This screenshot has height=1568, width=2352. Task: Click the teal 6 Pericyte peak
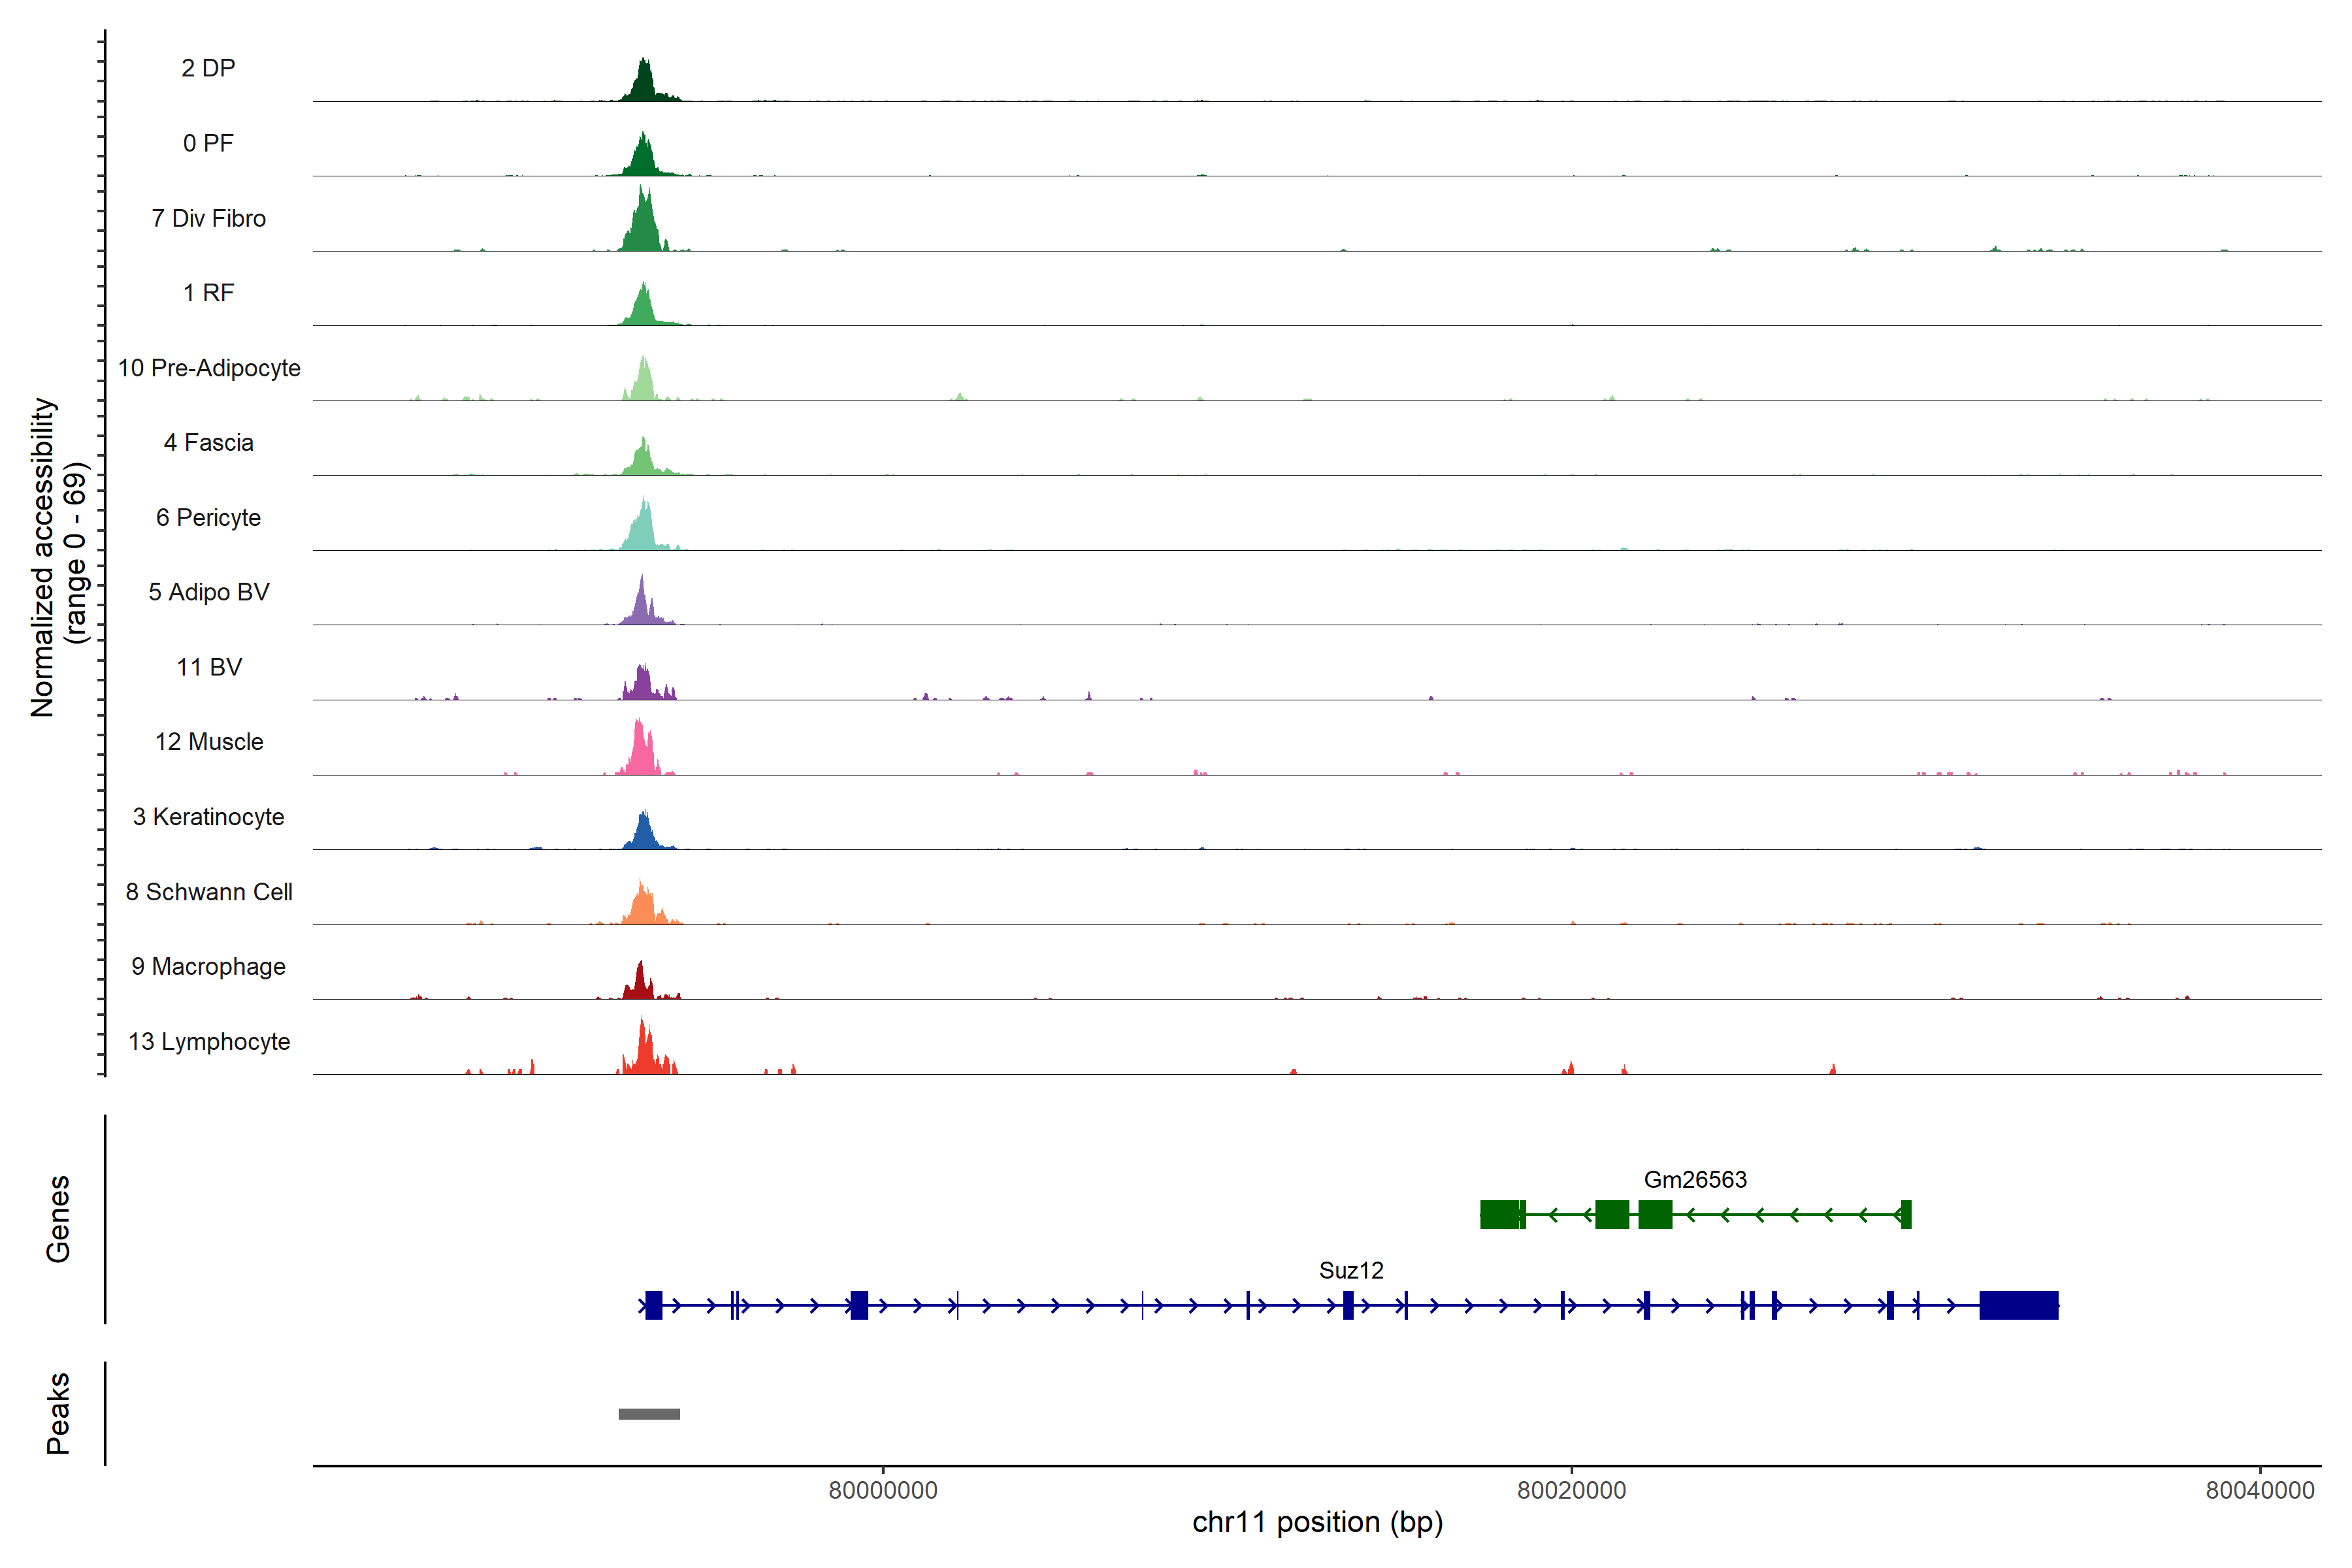[643, 531]
